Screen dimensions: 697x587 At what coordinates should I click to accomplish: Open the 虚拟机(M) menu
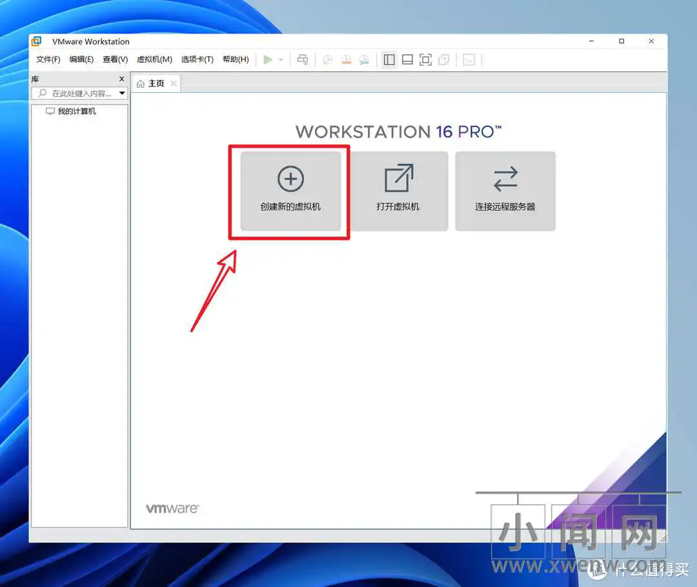(x=154, y=59)
